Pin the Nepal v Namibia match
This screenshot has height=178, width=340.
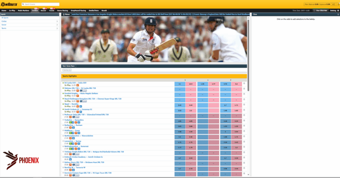[x=244, y=105]
